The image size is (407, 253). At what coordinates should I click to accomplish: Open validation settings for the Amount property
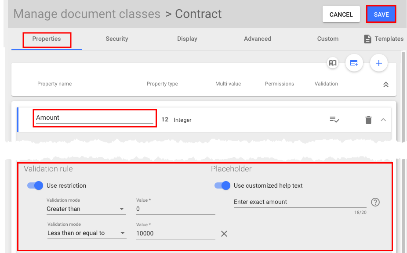[x=334, y=119]
